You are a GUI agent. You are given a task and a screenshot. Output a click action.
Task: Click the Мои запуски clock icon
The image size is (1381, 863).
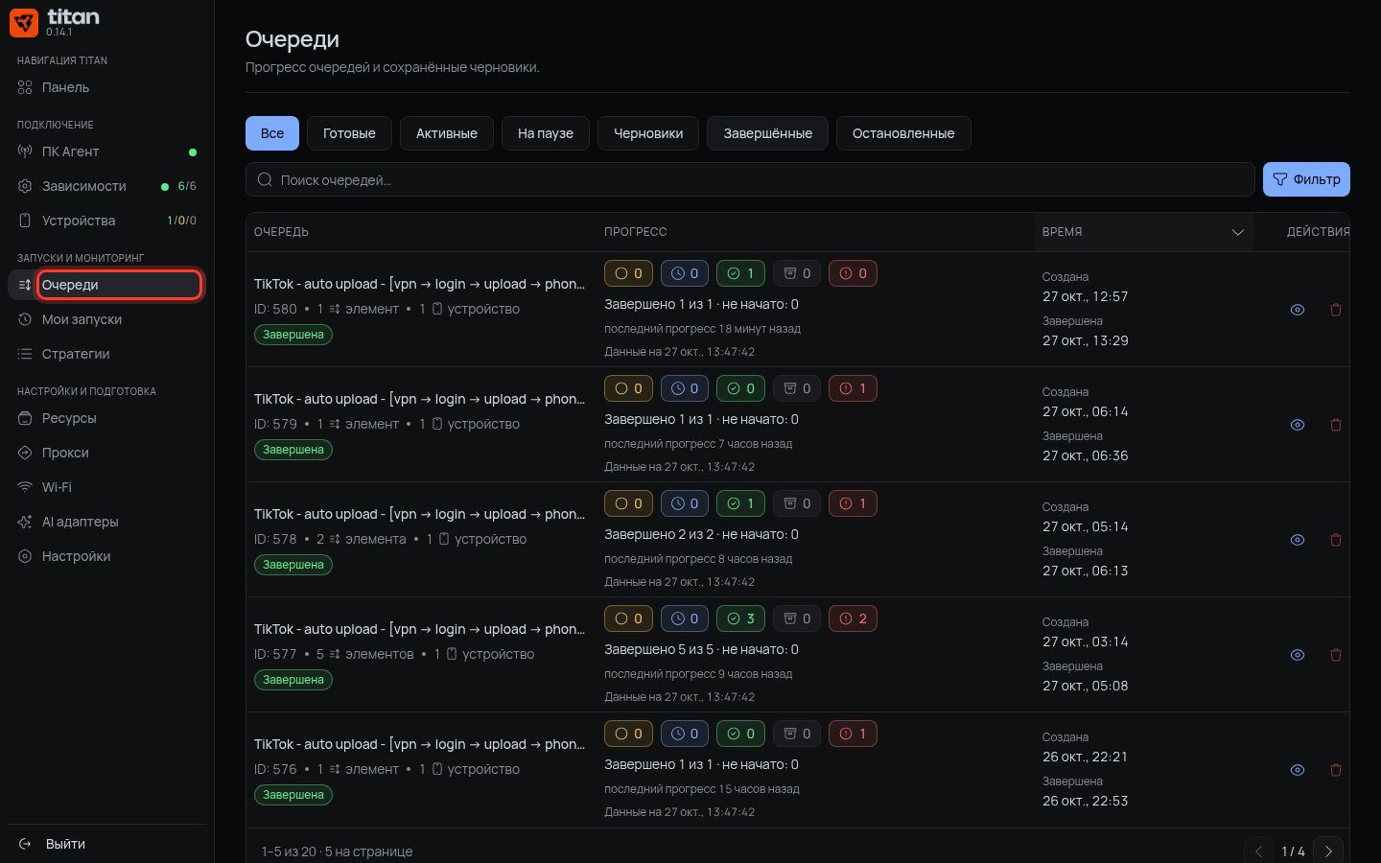pyautogui.click(x=25, y=319)
